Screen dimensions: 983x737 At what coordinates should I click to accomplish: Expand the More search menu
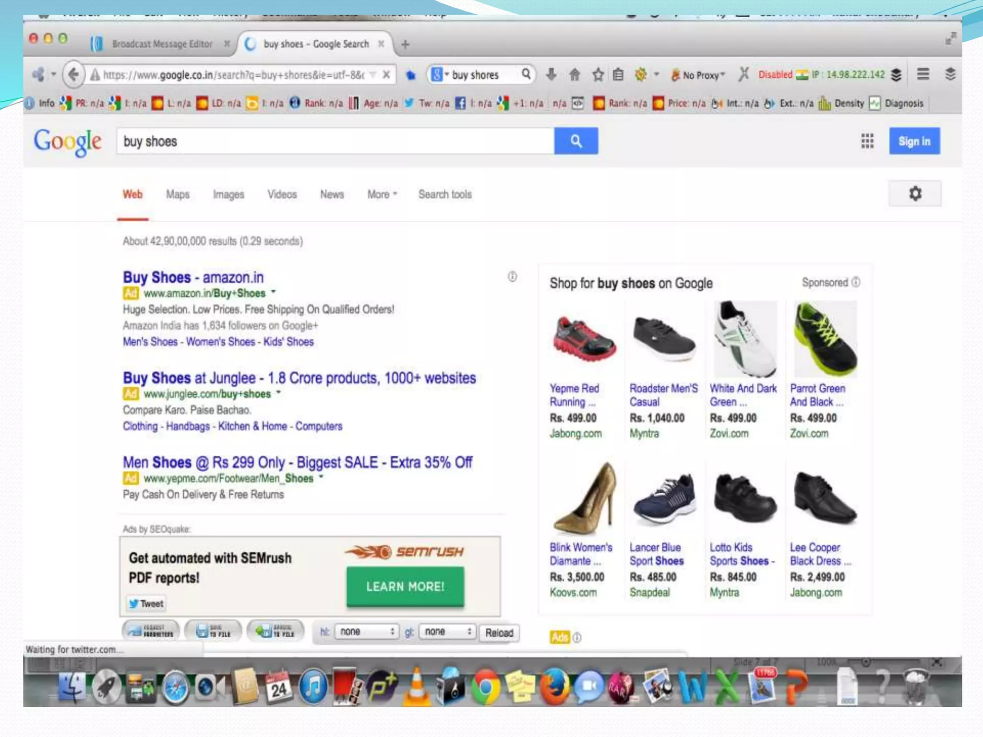pyautogui.click(x=382, y=194)
